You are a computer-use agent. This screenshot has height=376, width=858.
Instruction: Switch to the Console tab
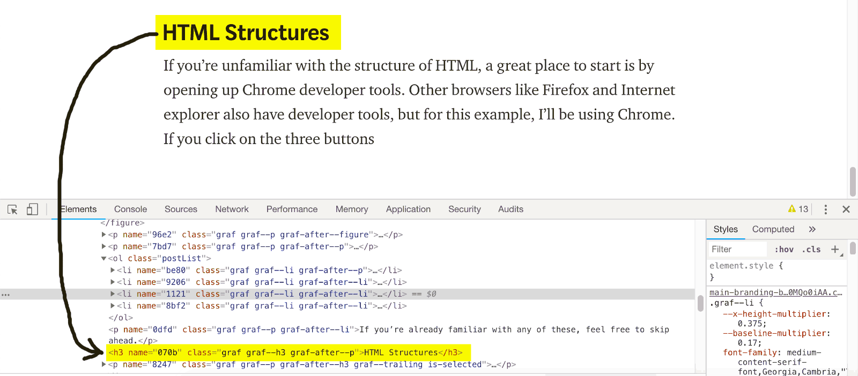click(130, 209)
